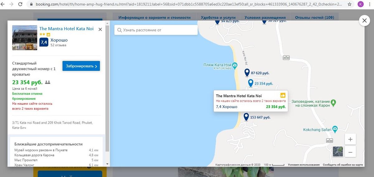The image size is (374, 177).
Task: Click the address bar URL
Action: pos(188,4)
